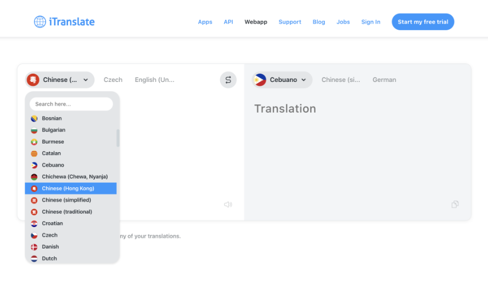This screenshot has width=488, height=282.
Task: Focus the Search here language field
Action: [x=71, y=104]
